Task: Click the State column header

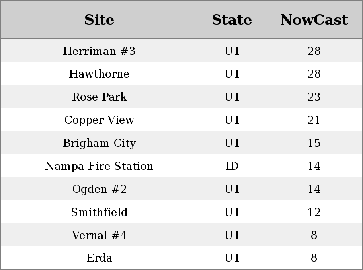Action: pyautogui.click(x=232, y=20)
